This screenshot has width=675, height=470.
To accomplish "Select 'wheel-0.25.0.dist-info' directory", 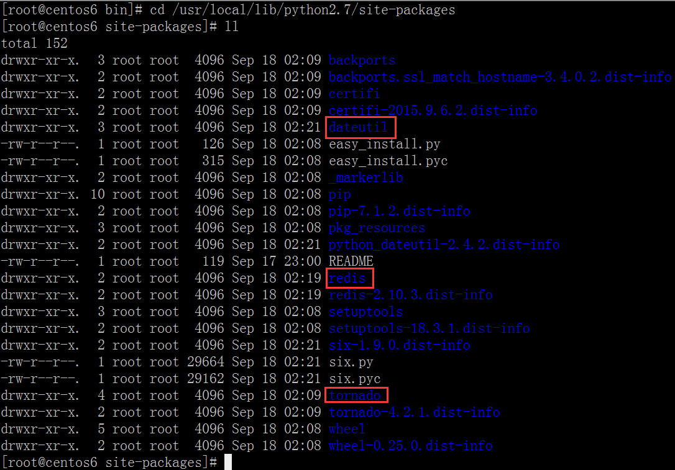I will click(411, 446).
